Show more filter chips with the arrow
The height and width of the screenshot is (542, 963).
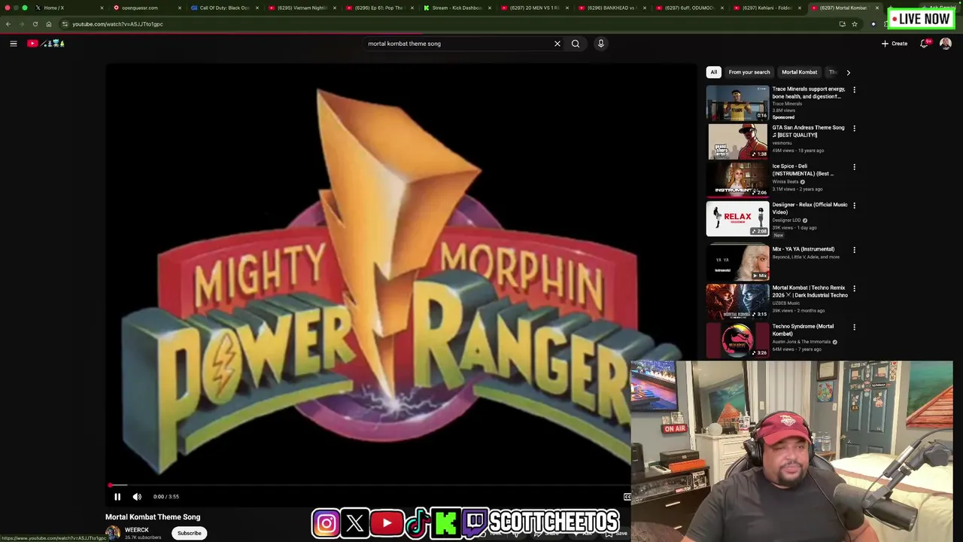(848, 72)
